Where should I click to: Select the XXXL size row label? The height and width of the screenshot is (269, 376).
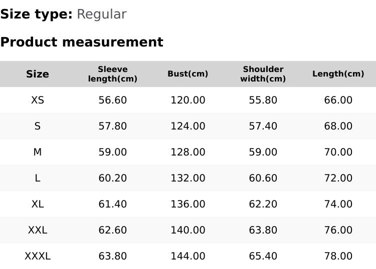(x=38, y=256)
